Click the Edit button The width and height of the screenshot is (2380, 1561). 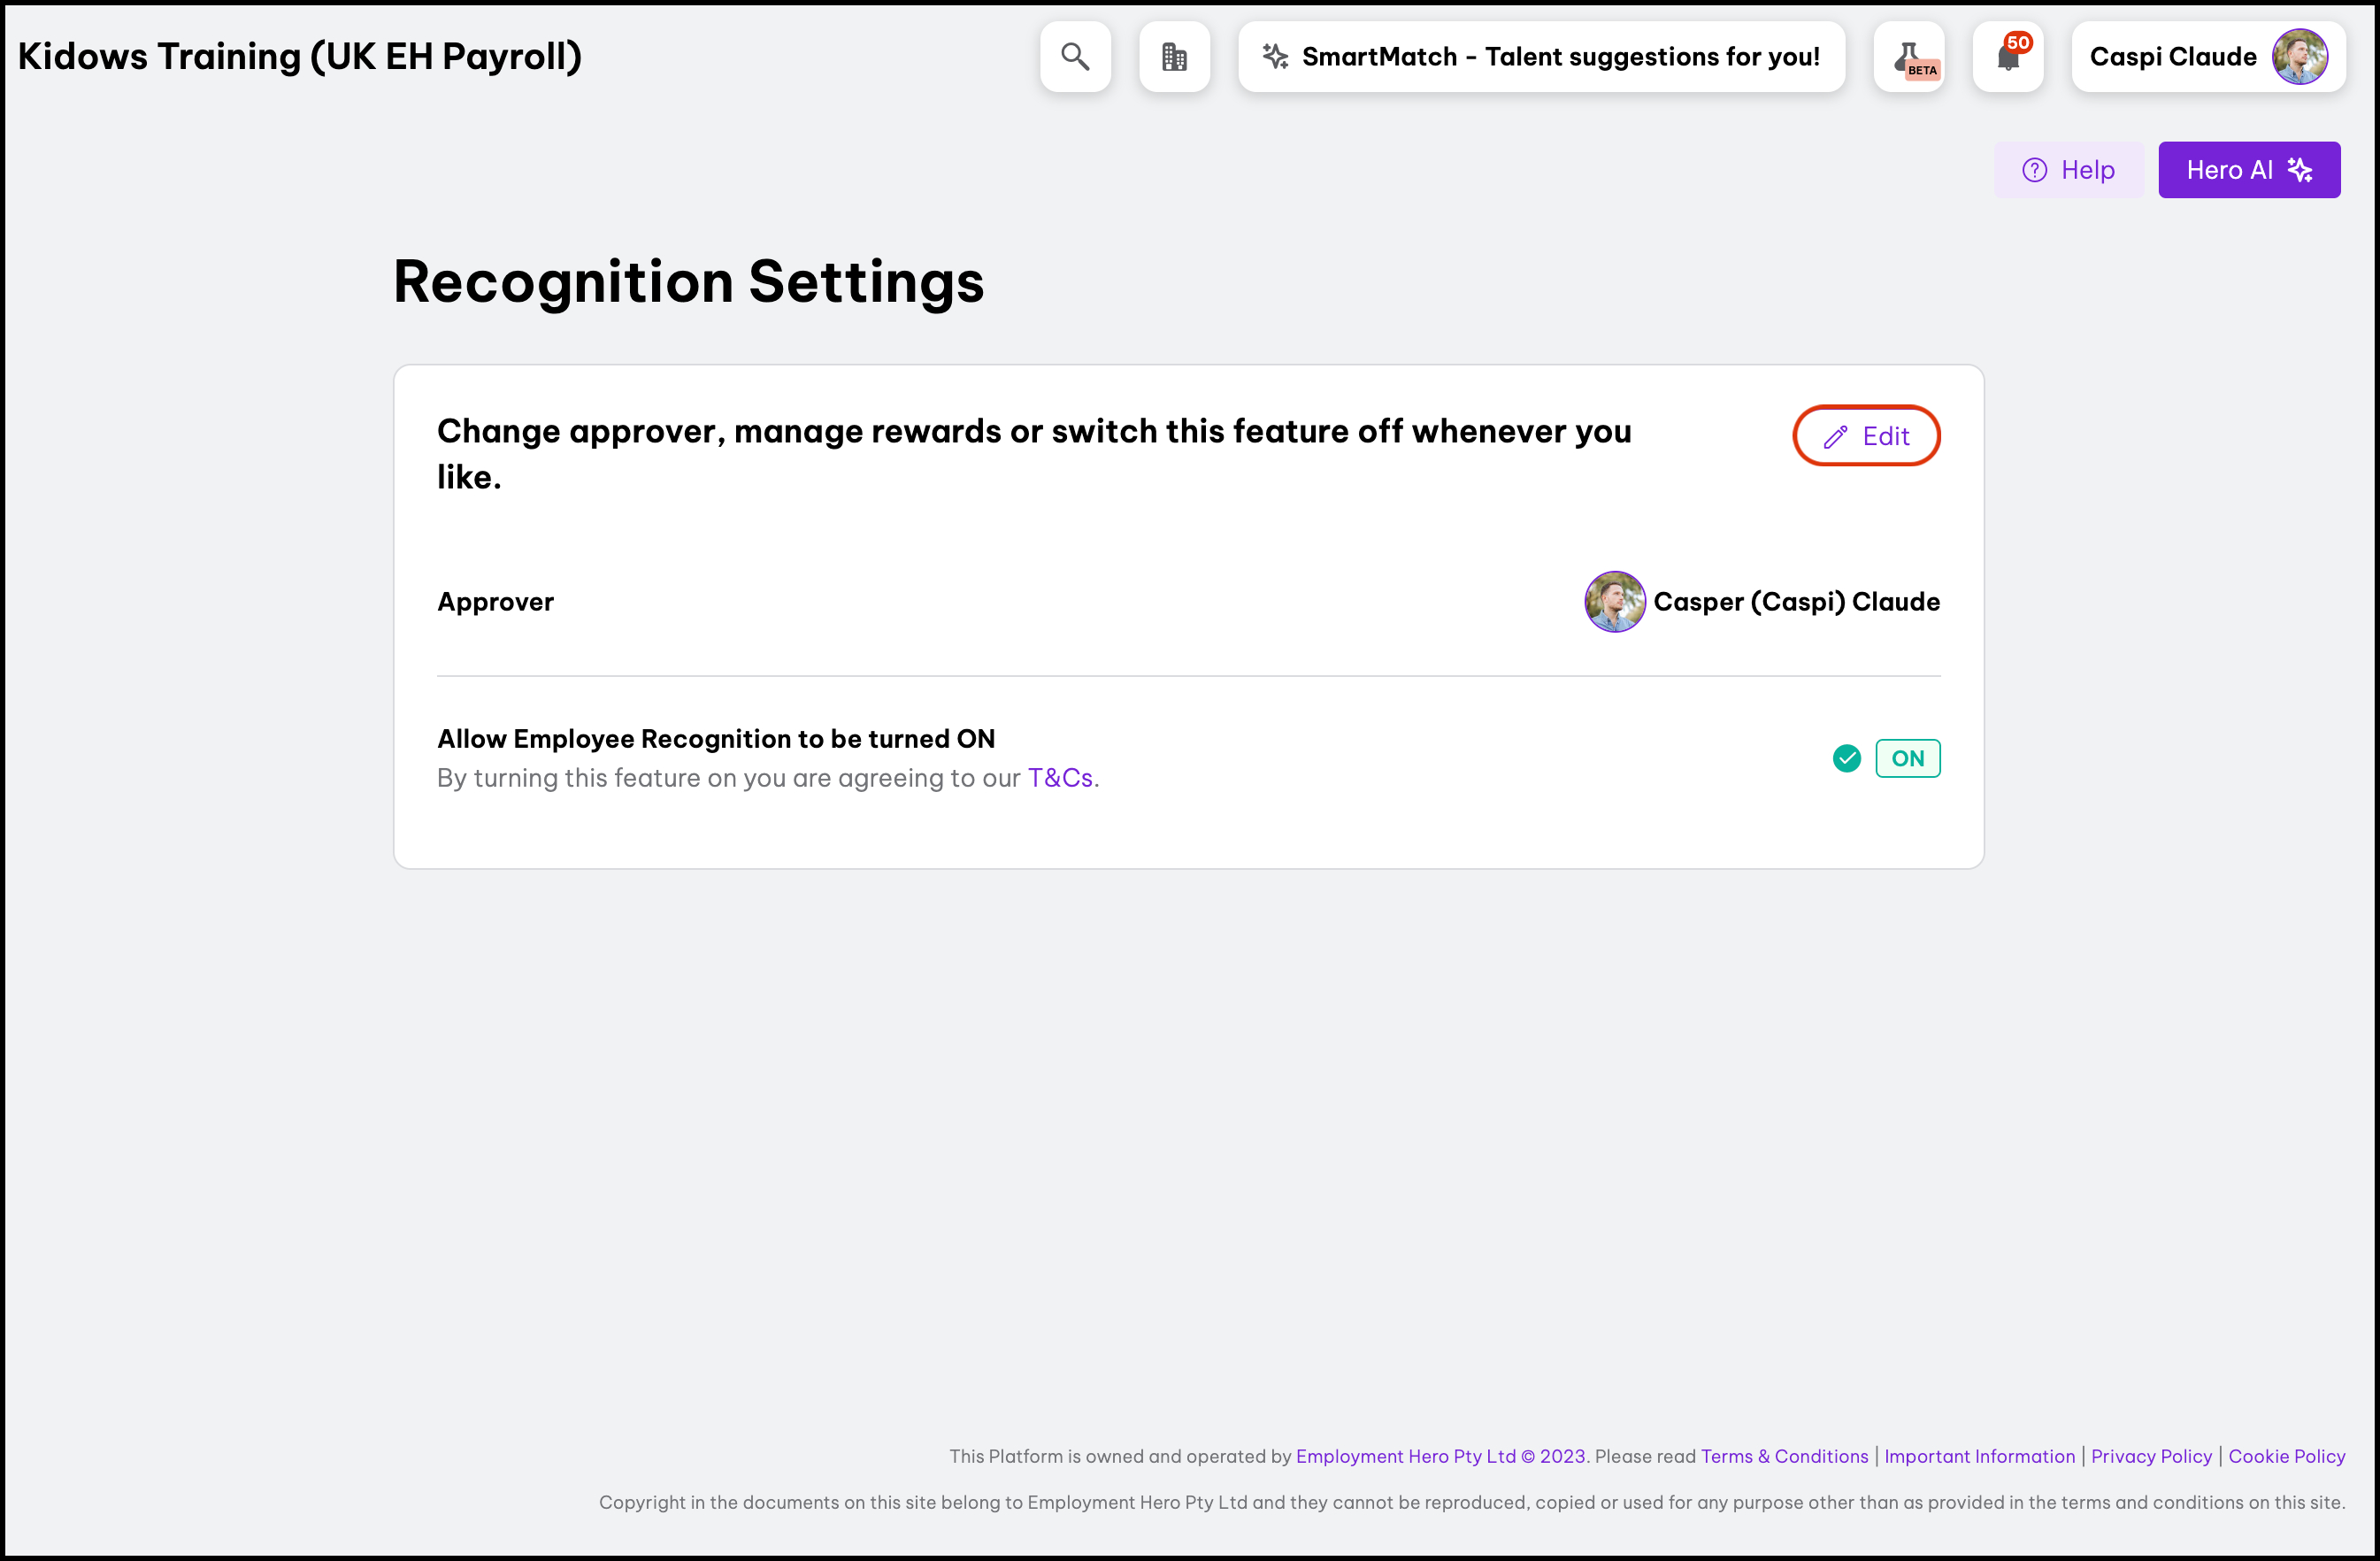(1866, 436)
